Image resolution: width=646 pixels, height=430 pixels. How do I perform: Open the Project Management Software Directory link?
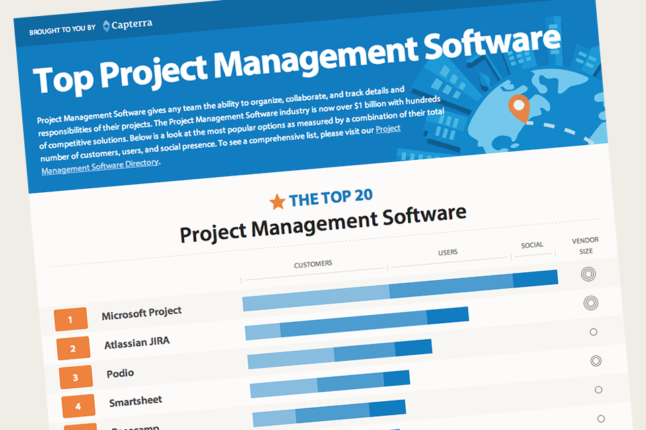[100, 167]
